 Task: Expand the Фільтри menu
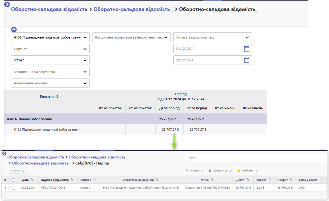pos(195,171)
